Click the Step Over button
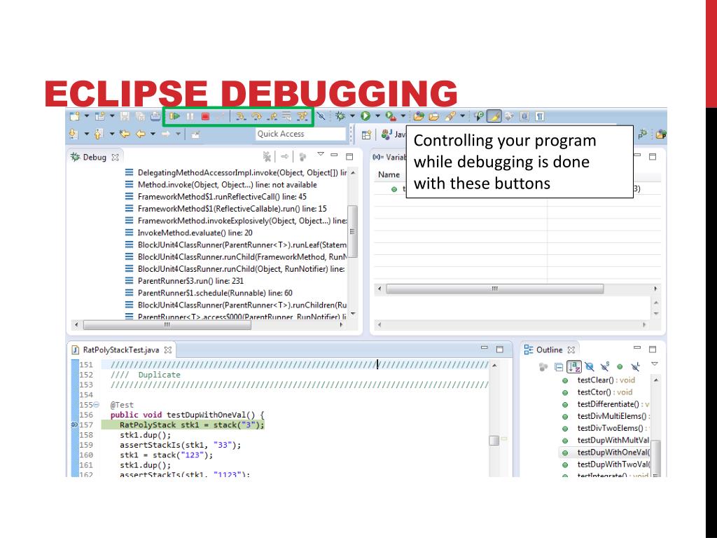The height and width of the screenshot is (538, 717). click(x=256, y=117)
